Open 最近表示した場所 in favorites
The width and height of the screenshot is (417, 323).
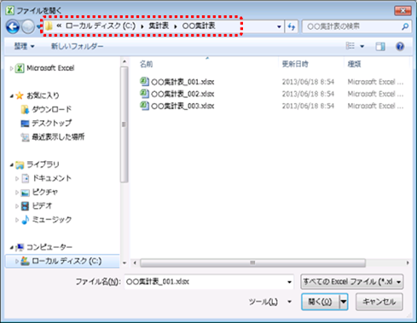coord(58,137)
